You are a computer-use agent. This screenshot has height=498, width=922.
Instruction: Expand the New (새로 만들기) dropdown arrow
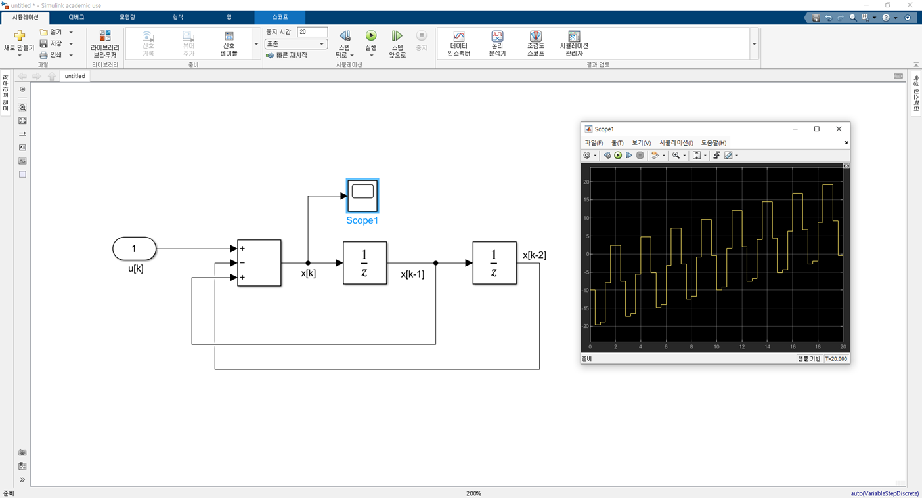[x=19, y=56]
